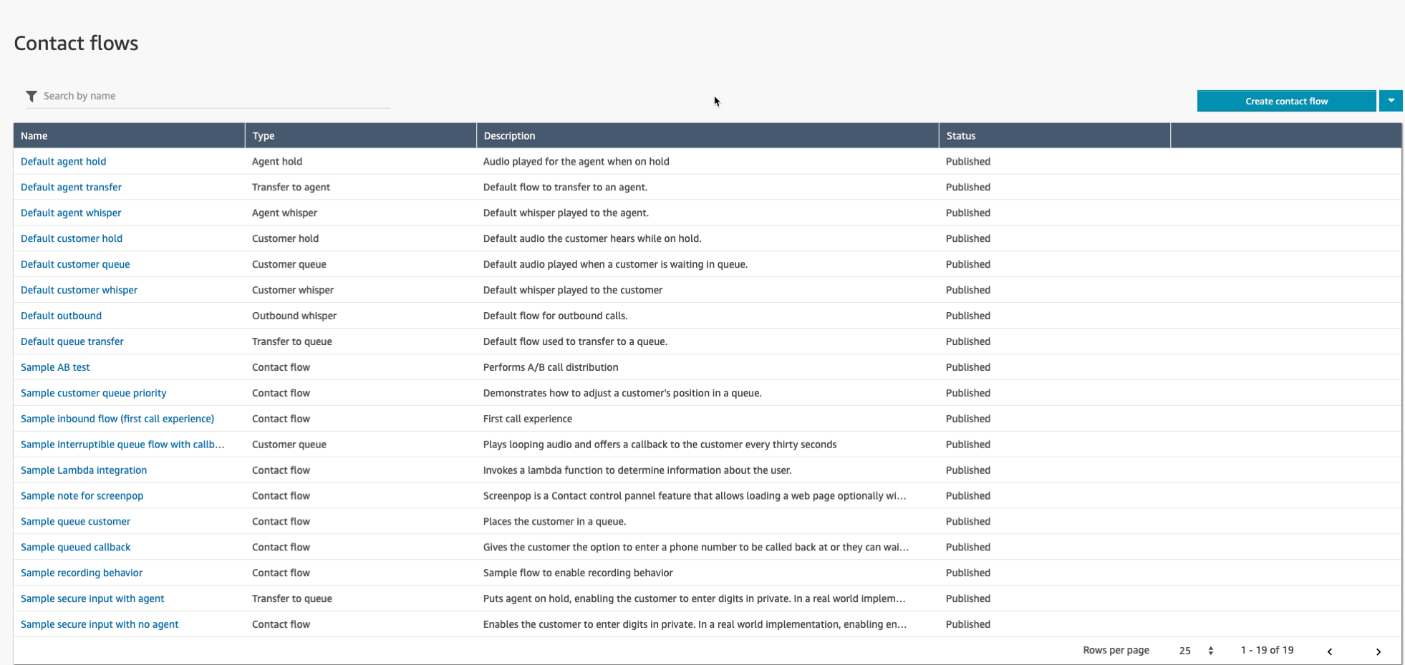Open the Default customer hold link
The height and width of the screenshot is (665, 1405).
point(72,239)
